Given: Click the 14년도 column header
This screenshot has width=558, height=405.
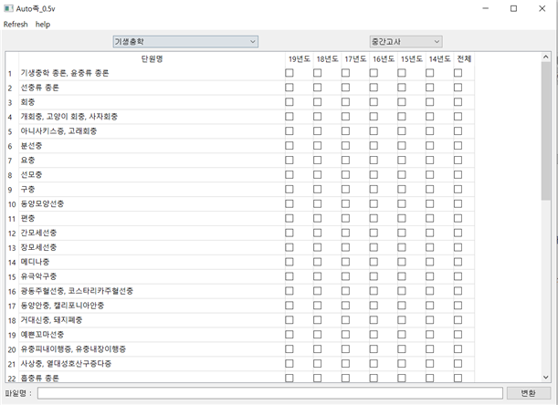Looking at the screenshot, I should point(439,59).
